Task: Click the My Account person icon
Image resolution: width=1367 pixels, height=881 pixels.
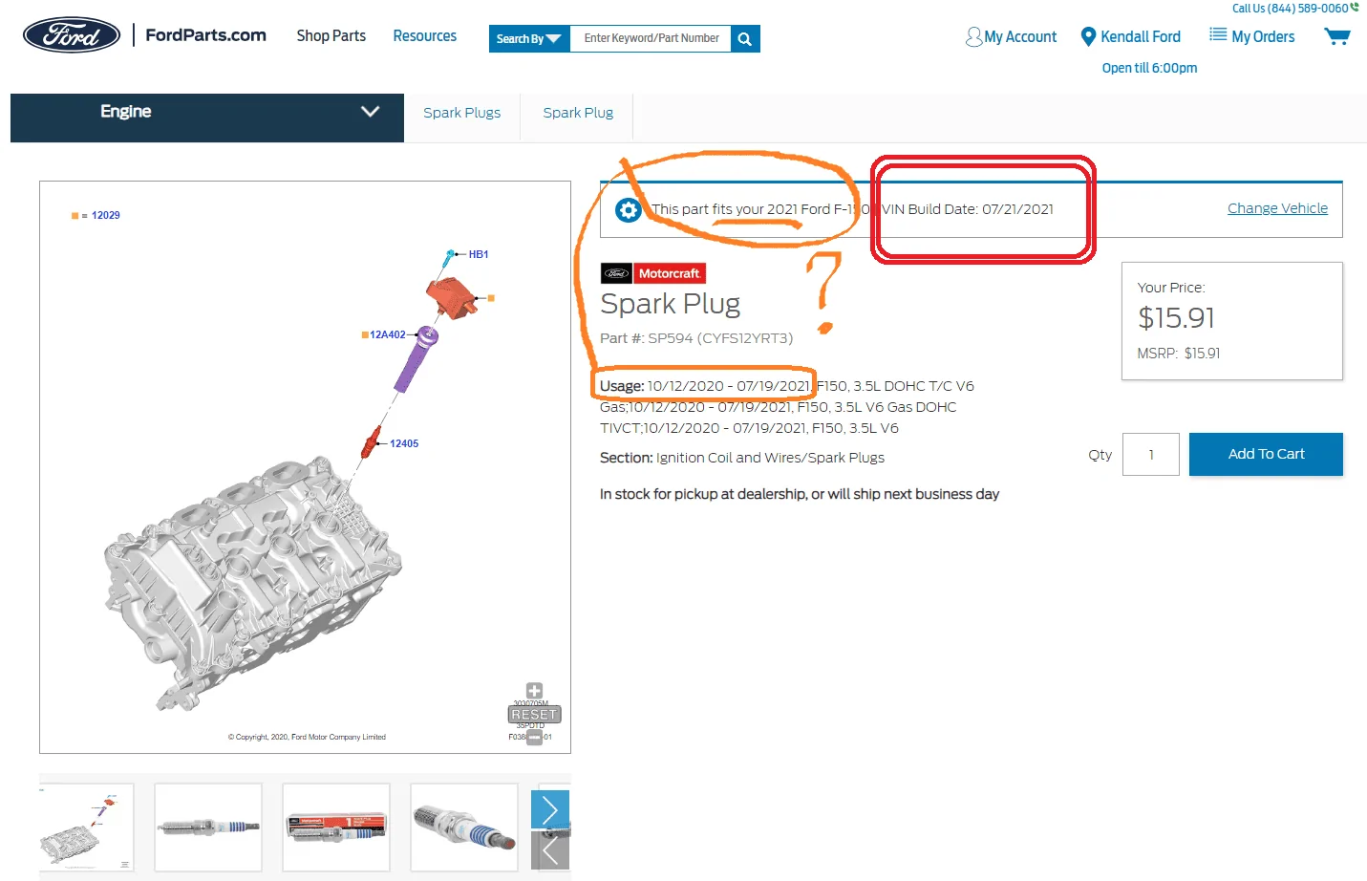Action: pyautogui.click(x=973, y=37)
